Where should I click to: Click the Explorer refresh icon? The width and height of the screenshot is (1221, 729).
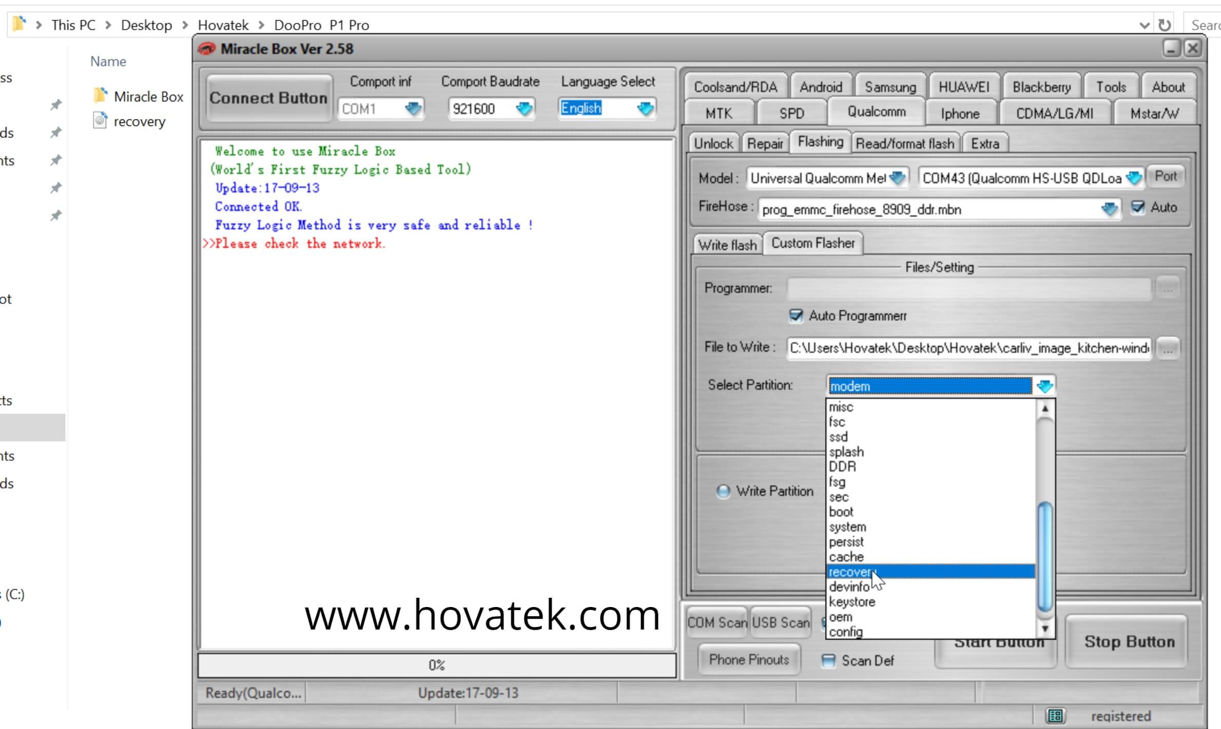[1165, 25]
